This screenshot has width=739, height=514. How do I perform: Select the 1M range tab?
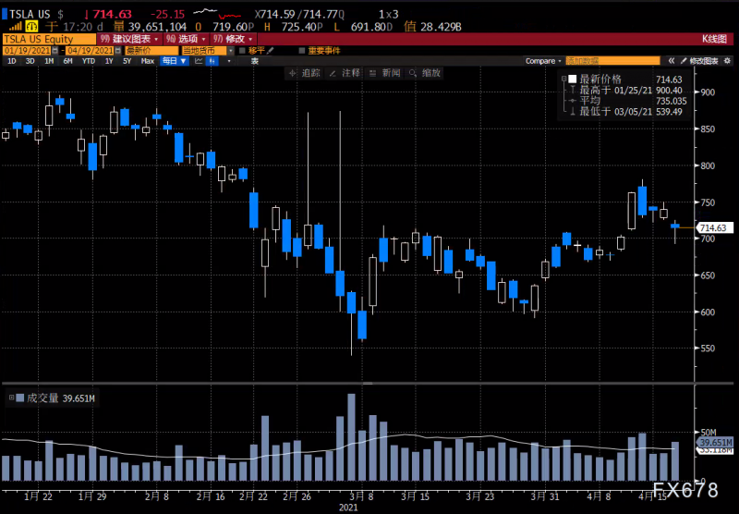(49, 61)
